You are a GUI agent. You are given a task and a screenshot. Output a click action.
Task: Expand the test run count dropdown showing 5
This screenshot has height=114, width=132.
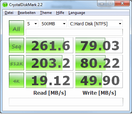coord(32,24)
